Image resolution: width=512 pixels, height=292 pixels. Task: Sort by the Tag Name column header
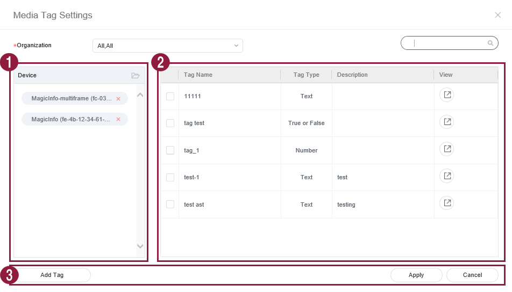pyautogui.click(x=198, y=75)
